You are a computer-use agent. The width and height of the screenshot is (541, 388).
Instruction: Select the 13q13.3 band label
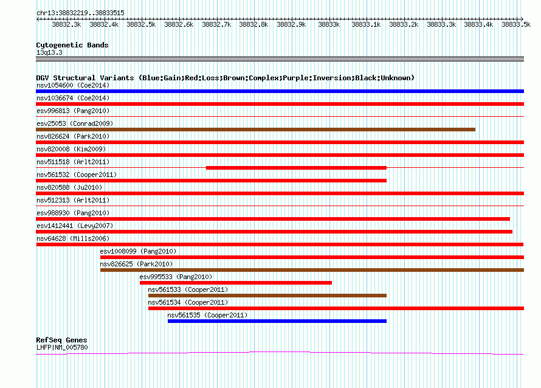click(49, 52)
